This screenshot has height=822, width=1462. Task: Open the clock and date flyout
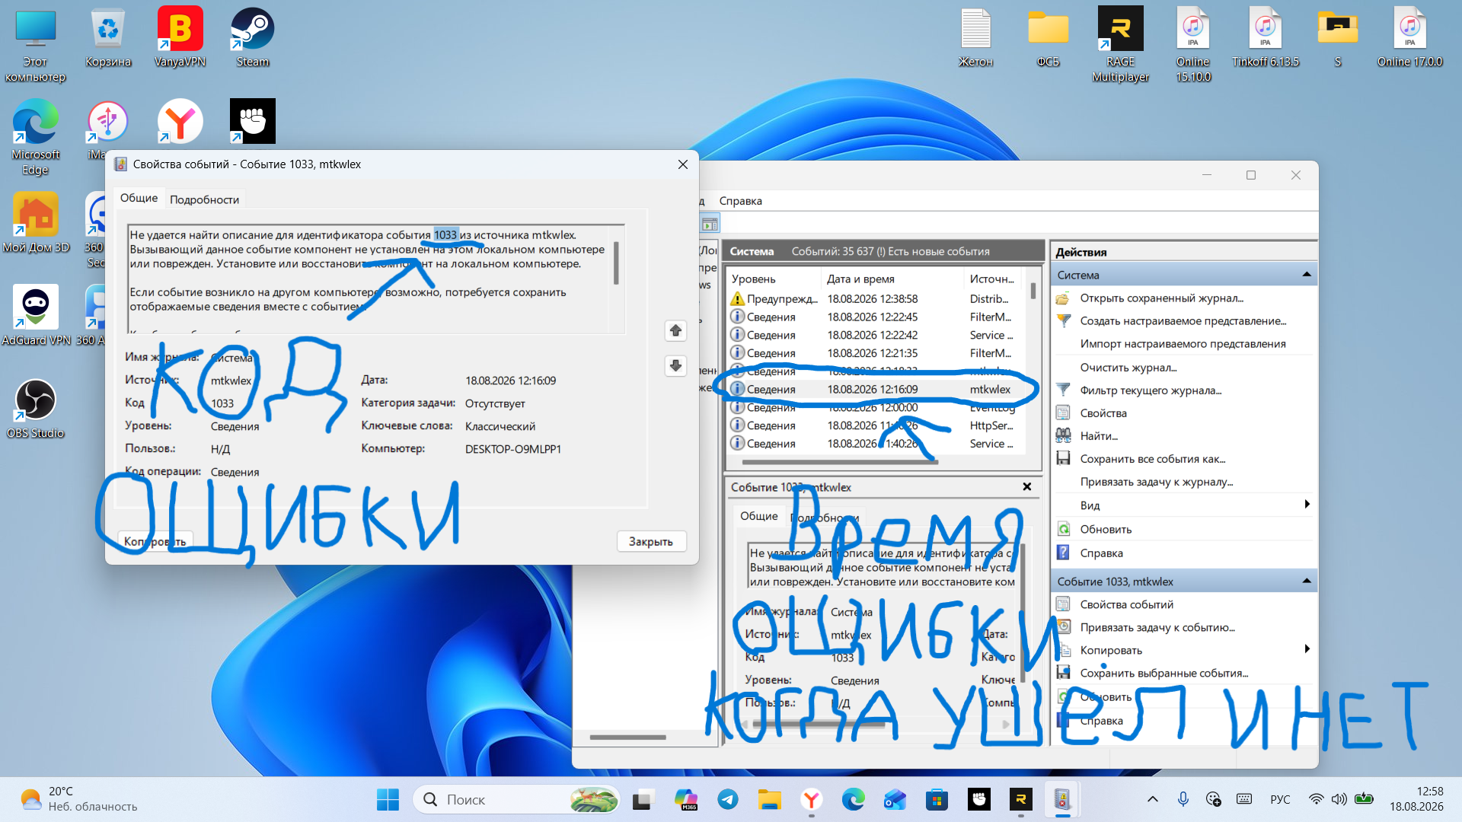[x=1416, y=799]
